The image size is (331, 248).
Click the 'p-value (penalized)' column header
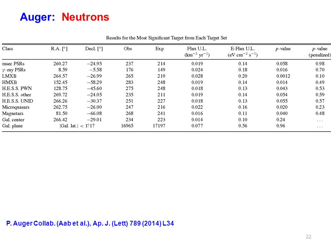tap(320, 52)
